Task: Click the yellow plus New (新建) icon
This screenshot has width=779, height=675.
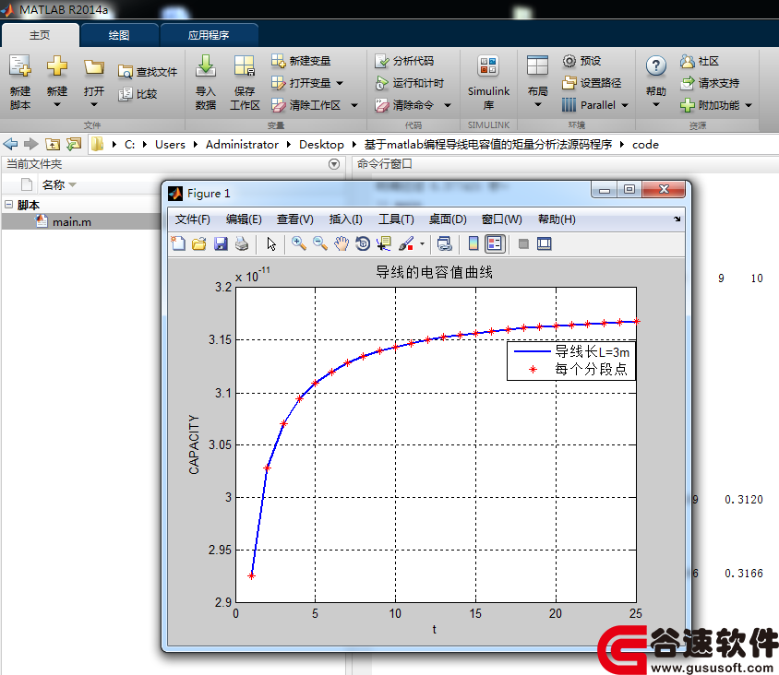Action: coord(57,66)
